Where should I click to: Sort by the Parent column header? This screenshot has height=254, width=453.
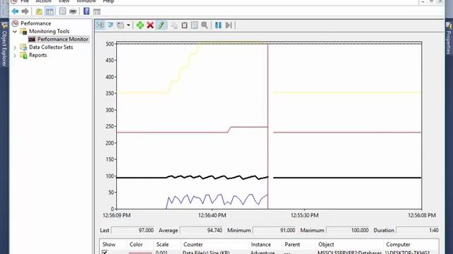(292, 245)
